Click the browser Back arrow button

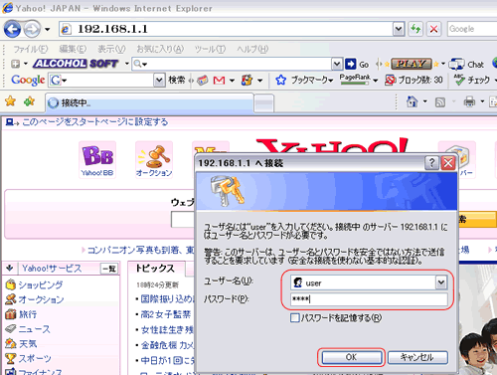click(x=13, y=29)
